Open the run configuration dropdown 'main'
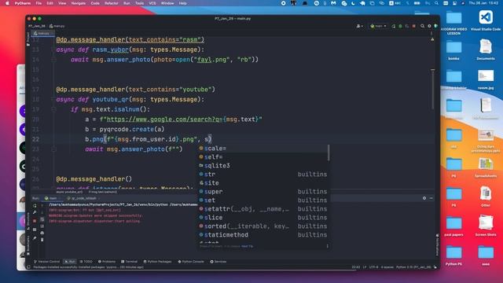Screen dimensions: 503x283 click(378, 26)
